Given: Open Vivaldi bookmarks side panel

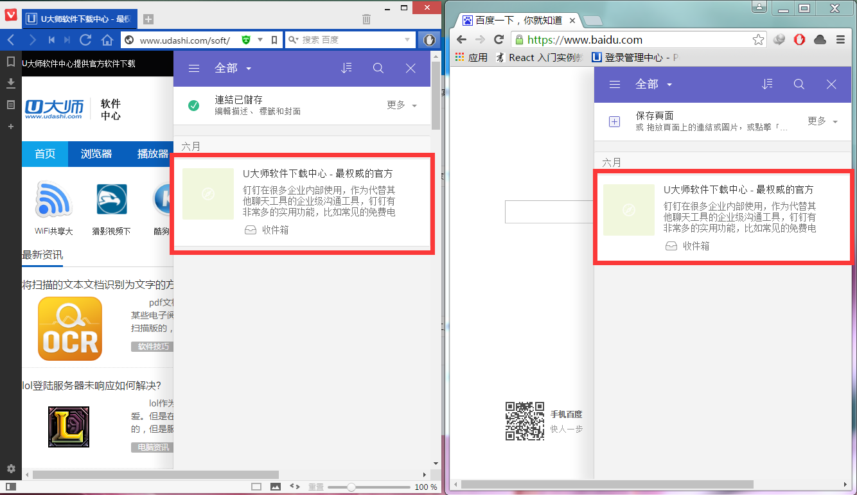Looking at the screenshot, I should click(x=10, y=62).
